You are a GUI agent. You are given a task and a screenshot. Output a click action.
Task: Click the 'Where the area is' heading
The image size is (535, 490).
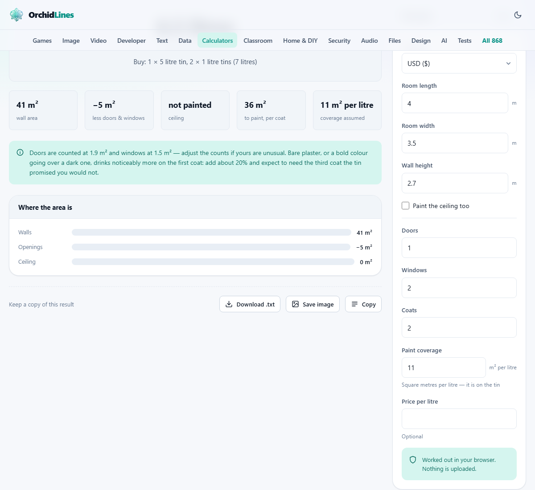pyautogui.click(x=45, y=208)
